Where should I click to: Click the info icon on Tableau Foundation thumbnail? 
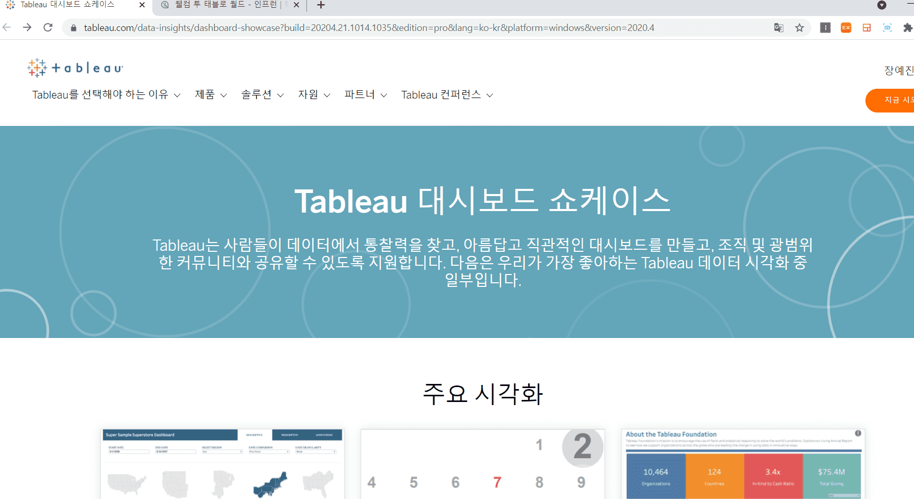858,433
